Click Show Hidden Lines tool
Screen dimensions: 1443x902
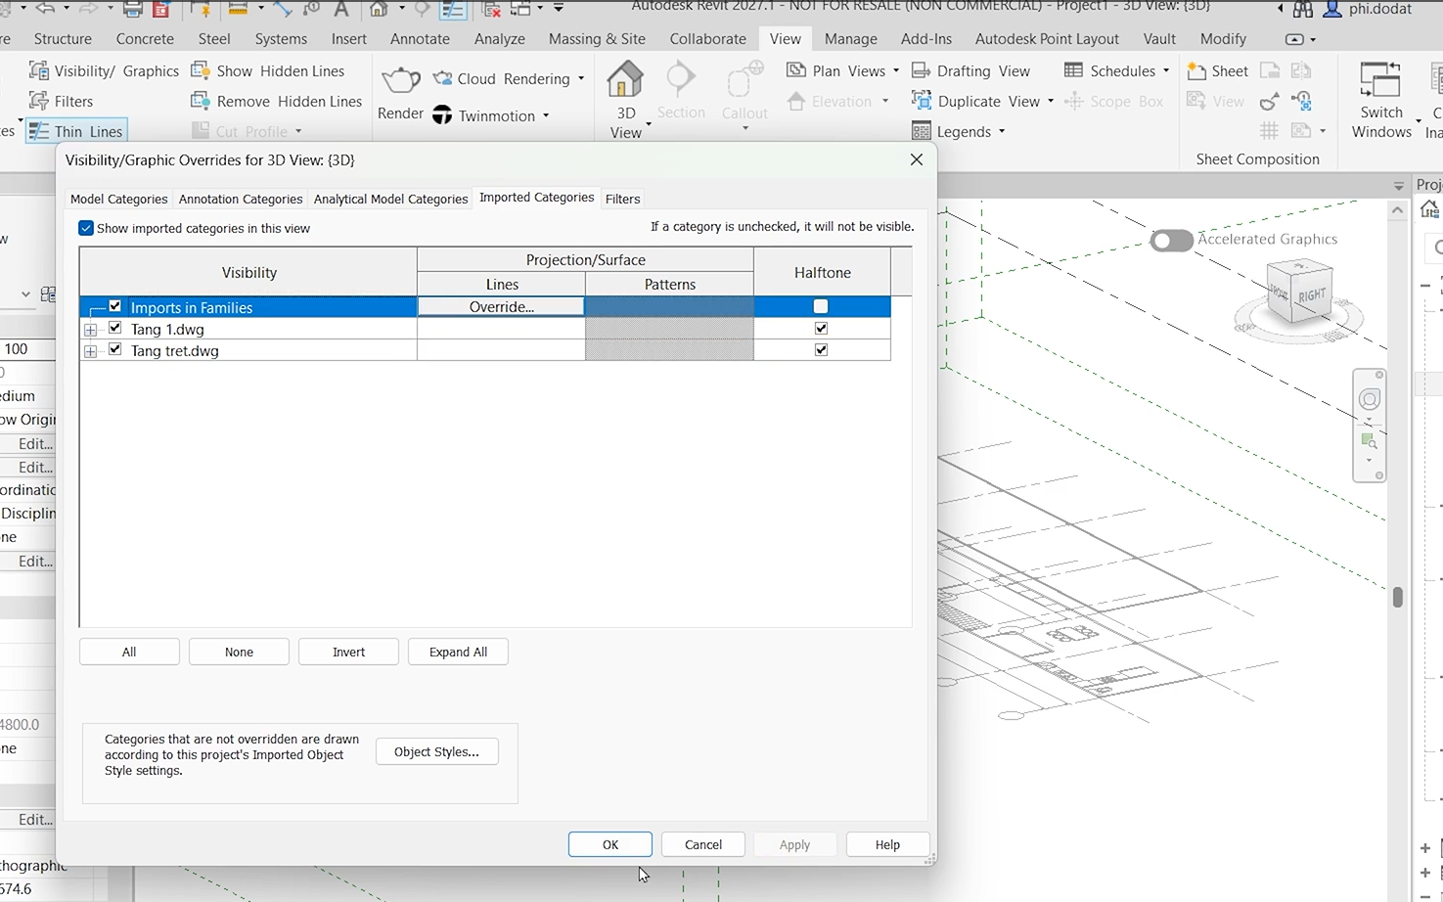click(267, 70)
